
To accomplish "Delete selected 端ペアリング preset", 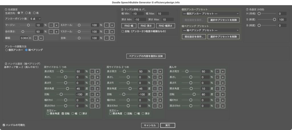I will tap(224, 37).
